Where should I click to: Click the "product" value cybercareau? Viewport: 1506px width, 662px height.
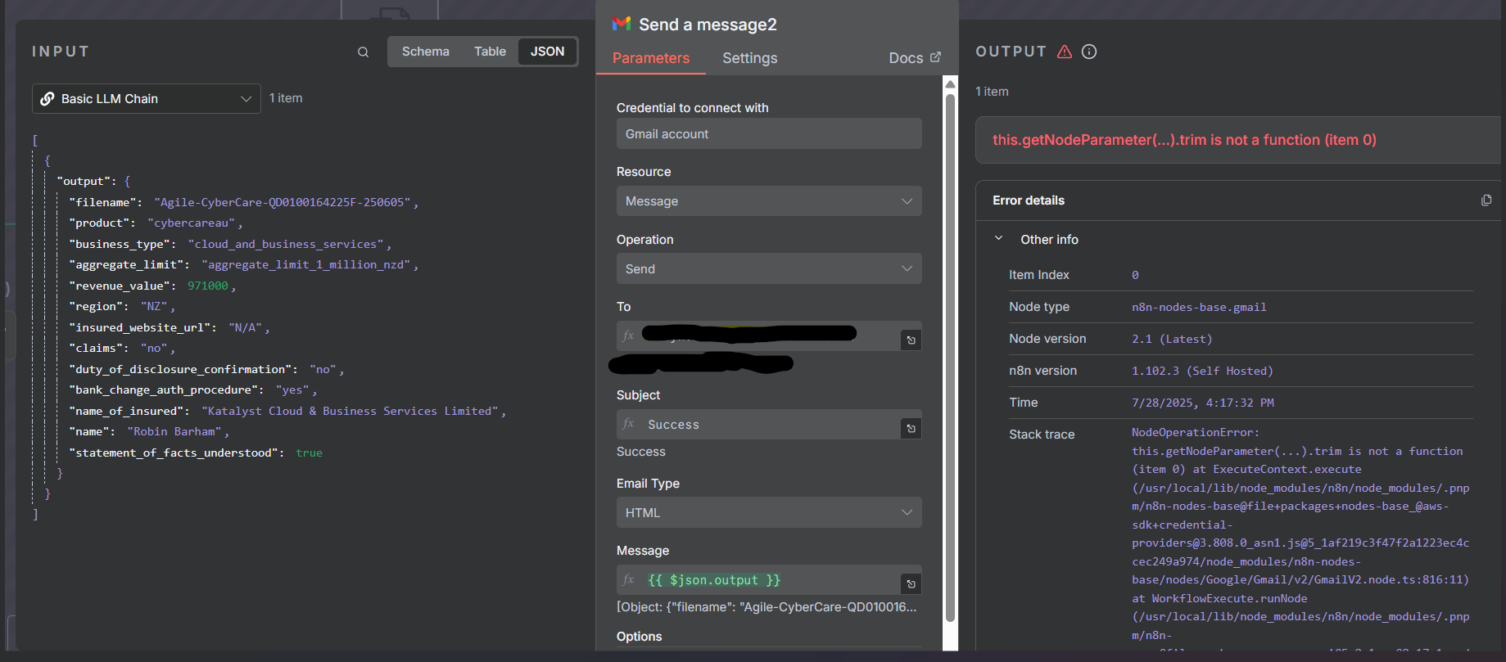click(192, 223)
